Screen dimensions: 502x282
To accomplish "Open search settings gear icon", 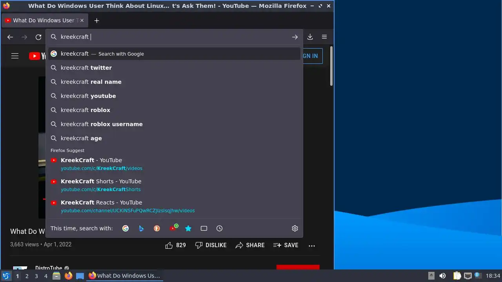I will (295, 228).
